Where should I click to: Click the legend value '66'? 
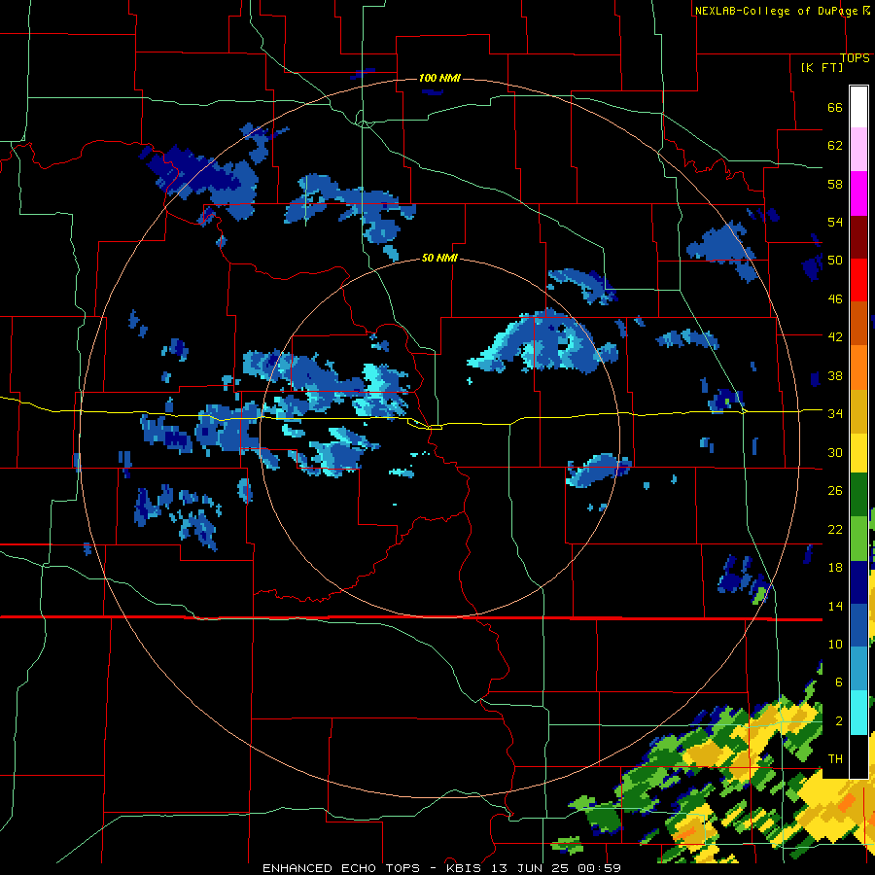835,107
